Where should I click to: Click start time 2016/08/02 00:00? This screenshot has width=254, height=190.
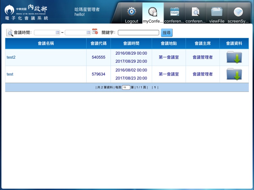point(131,70)
